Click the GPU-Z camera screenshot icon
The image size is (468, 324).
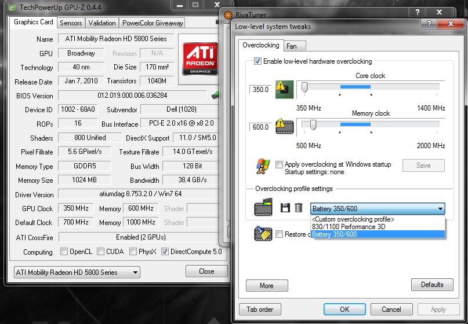point(217,22)
